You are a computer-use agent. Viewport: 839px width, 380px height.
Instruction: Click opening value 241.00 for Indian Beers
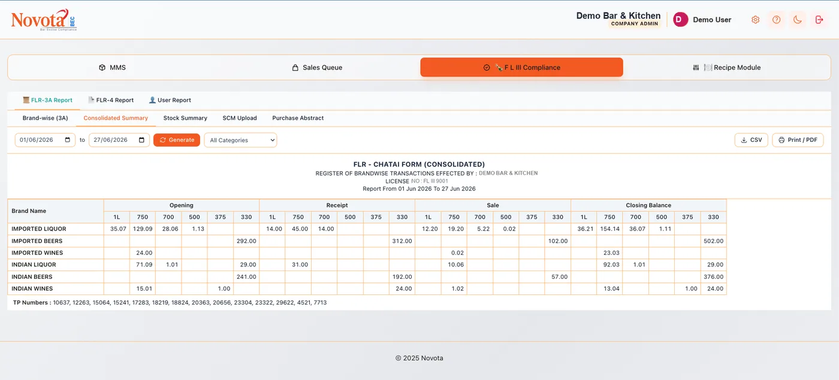pos(246,276)
